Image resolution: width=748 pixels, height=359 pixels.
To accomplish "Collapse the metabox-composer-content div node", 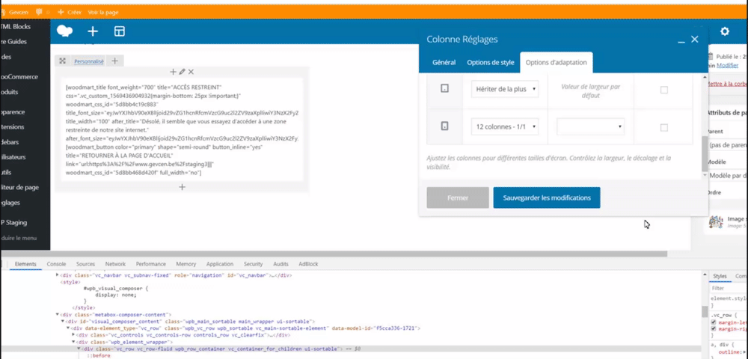I will 58,315.
